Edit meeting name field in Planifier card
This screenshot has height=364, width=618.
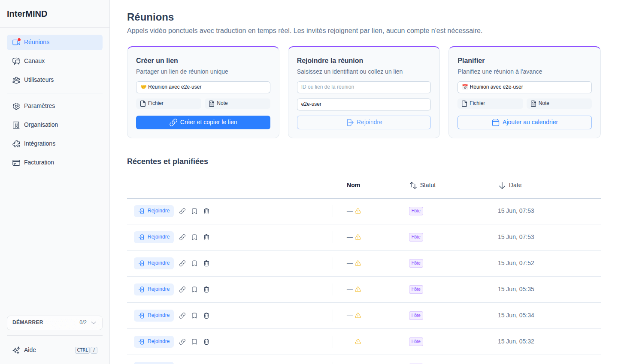click(x=524, y=87)
